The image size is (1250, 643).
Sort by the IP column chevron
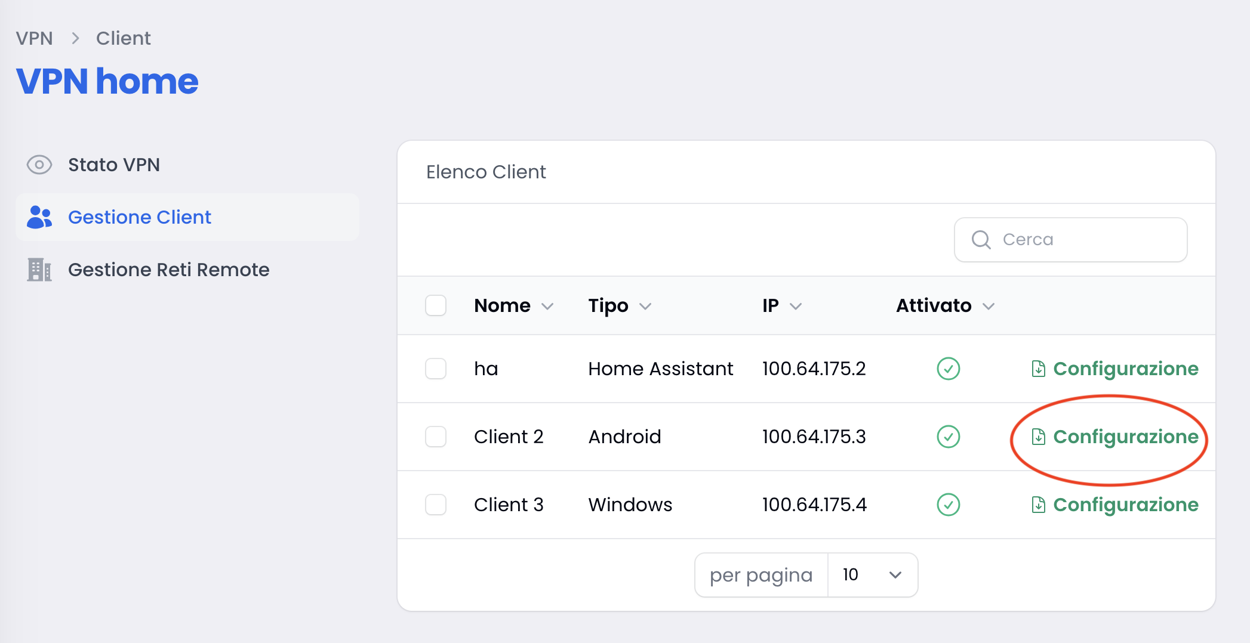[x=796, y=307]
